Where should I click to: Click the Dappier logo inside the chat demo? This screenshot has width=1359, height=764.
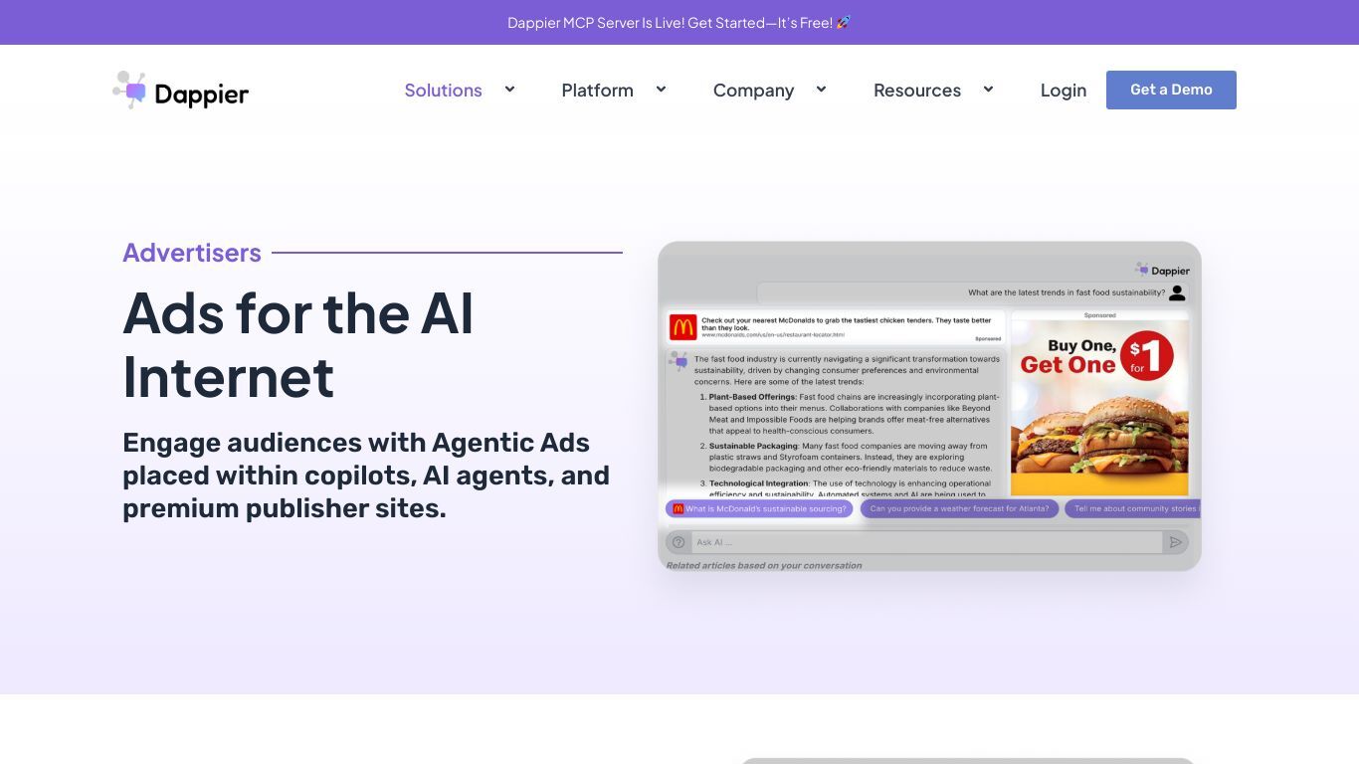pos(1162,270)
